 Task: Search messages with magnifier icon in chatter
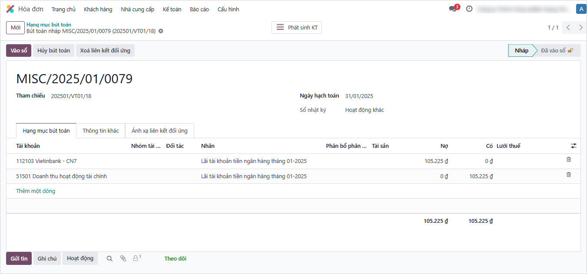[x=109, y=258]
